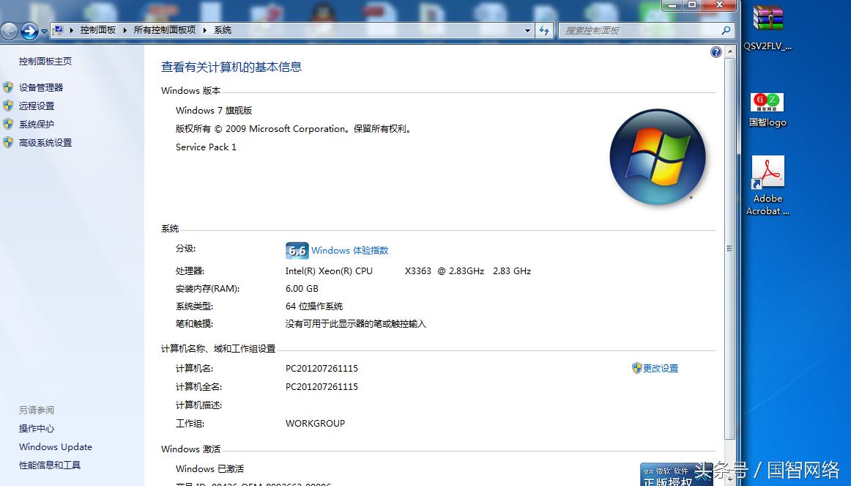Open 设备管理器 in sidebar

click(41, 87)
